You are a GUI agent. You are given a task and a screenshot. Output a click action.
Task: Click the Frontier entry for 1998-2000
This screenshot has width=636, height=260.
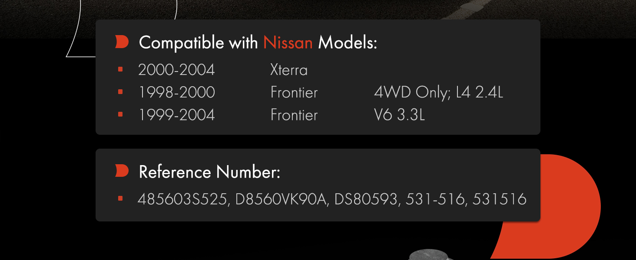[x=294, y=92]
